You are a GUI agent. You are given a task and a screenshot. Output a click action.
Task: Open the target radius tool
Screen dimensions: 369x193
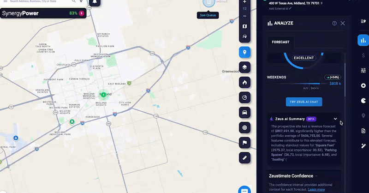244,127
